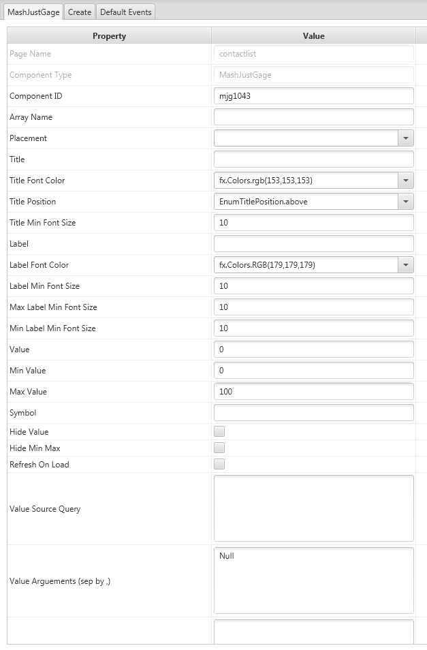Image resolution: width=427 pixels, height=650 pixels.
Task: Open the Title Font Color dropdown
Action: click(x=406, y=181)
